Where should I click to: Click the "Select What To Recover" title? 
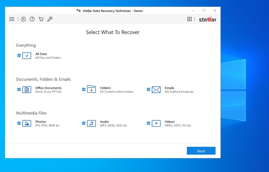tap(112, 32)
